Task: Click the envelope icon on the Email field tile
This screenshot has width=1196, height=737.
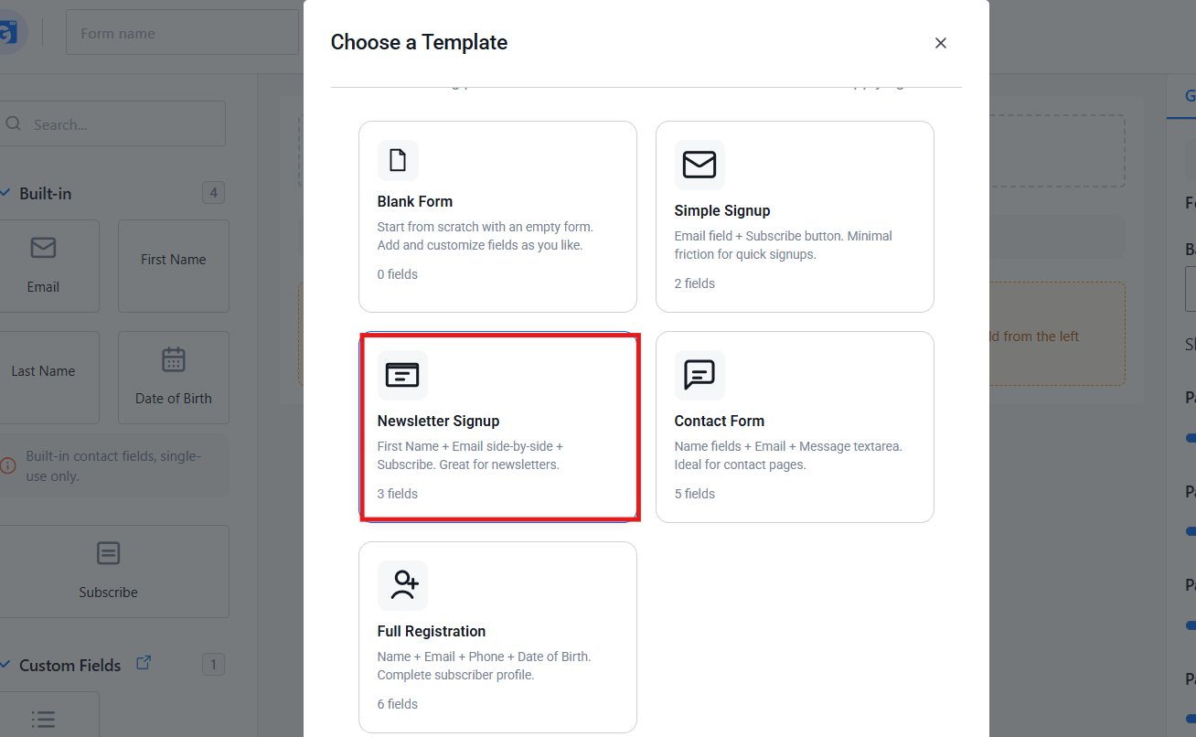Action: coord(43,248)
